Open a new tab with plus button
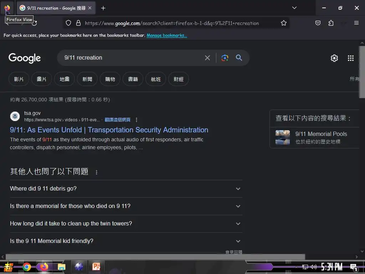The image size is (365, 274). (103, 8)
